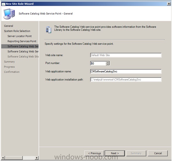Select highlighted Software Catalog Web Ser step
The height and width of the screenshot is (161, 172).
(x=20, y=46)
